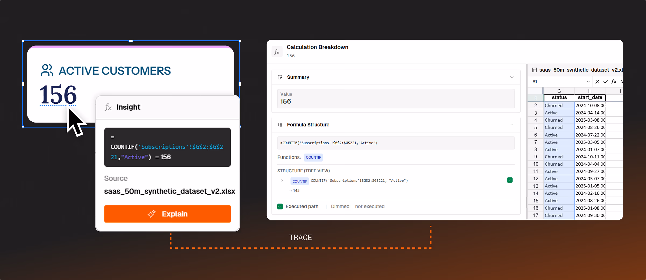Collapse the Summary section chevron
Screen dimensions: 646x280
(x=512, y=77)
